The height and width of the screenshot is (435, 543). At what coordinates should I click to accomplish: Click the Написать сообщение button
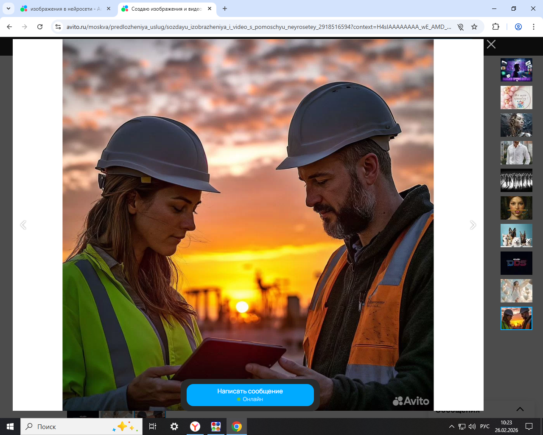point(250,395)
